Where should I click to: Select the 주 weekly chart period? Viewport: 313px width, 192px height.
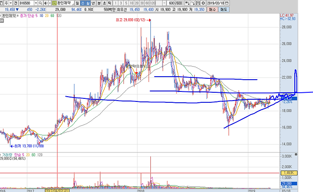83,3
